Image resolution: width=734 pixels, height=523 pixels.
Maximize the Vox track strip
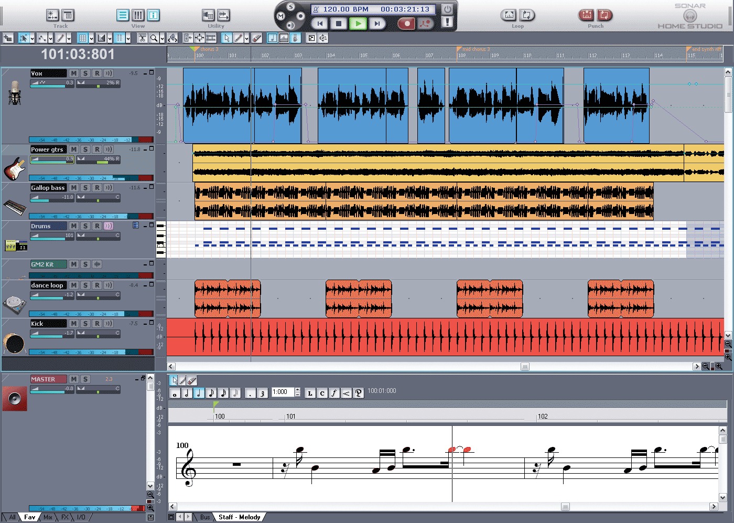152,72
